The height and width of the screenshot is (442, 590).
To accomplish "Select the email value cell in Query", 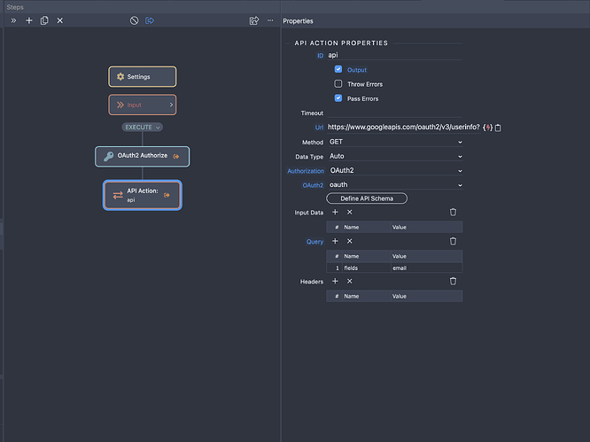I will [426, 268].
